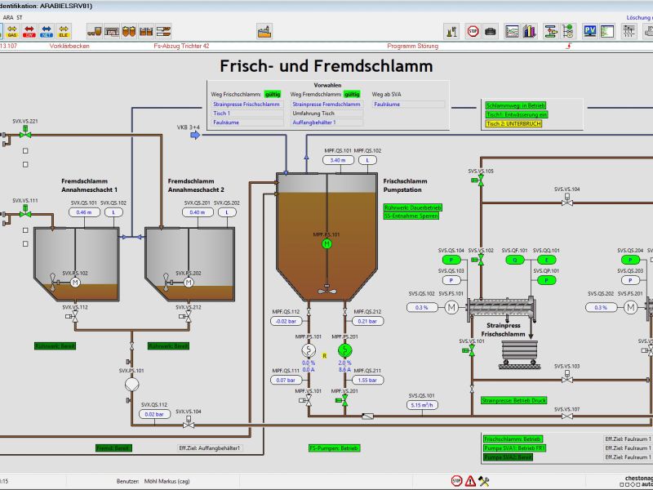Viewport: 653px width, 490px height.
Task: Open Auffangbehälter 1 selection field
Action: (326, 122)
